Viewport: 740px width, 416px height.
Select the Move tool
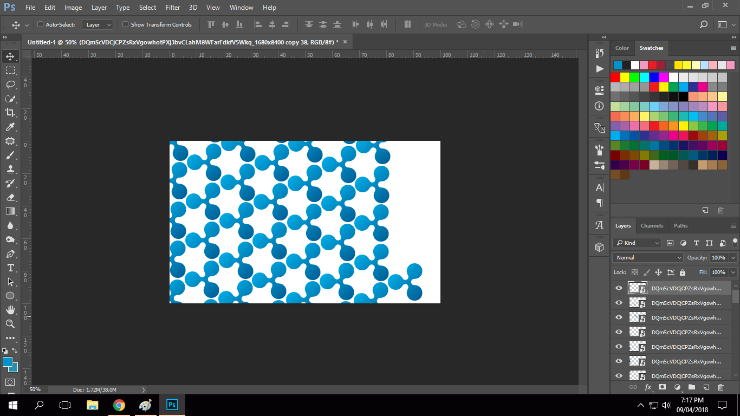(x=10, y=56)
